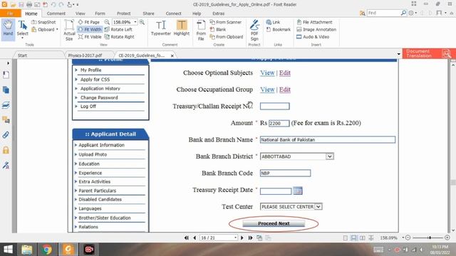The width and height of the screenshot is (456, 256).
Task: Expand the left navigation panel arrow
Action: 8,63
